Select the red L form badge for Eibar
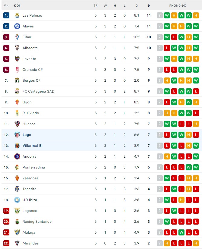The image size is (202, 249). pyautogui.click(x=174, y=37)
